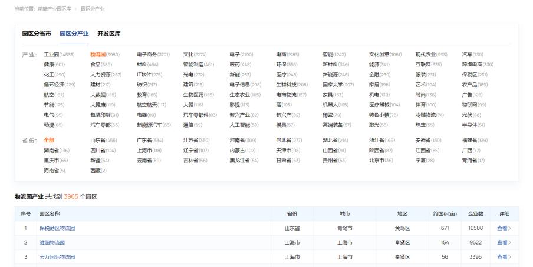Filter by 汽车 industry
Screen dimensions: 533x267
click(472, 55)
